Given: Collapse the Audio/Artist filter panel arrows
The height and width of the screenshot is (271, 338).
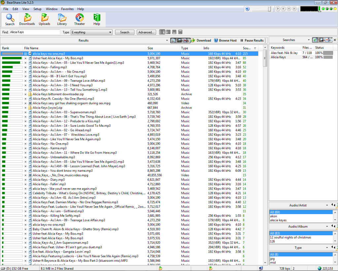Looking at the screenshot, I should 333,205.
